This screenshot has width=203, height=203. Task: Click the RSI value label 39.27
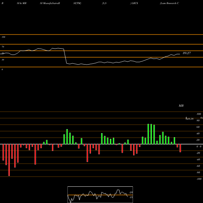click(187, 53)
